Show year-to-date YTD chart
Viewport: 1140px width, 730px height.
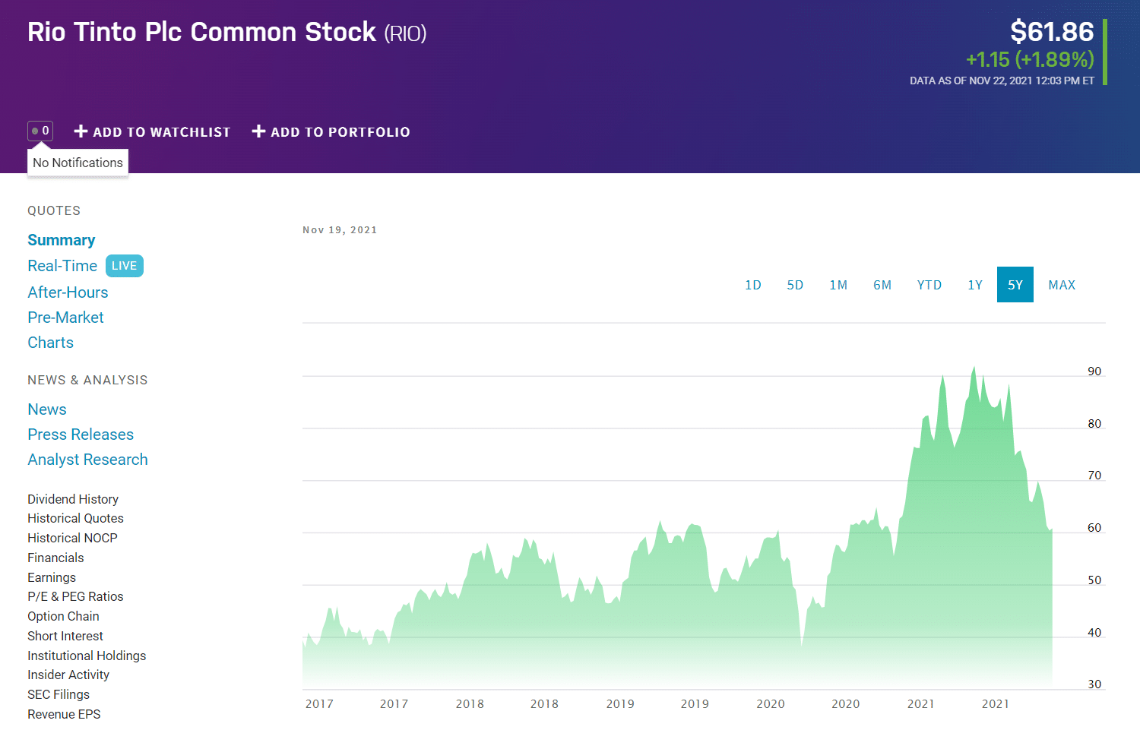click(929, 285)
